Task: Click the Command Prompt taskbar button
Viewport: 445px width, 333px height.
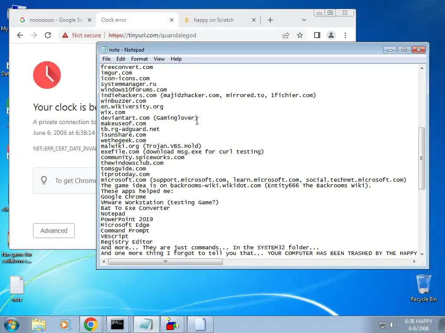Action: point(117,324)
